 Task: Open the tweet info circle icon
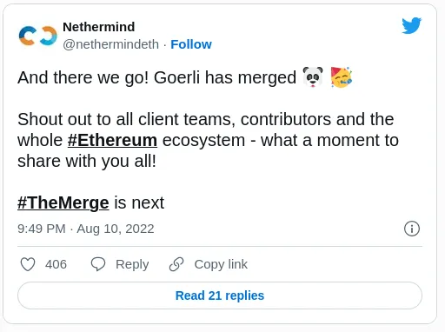pos(412,229)
